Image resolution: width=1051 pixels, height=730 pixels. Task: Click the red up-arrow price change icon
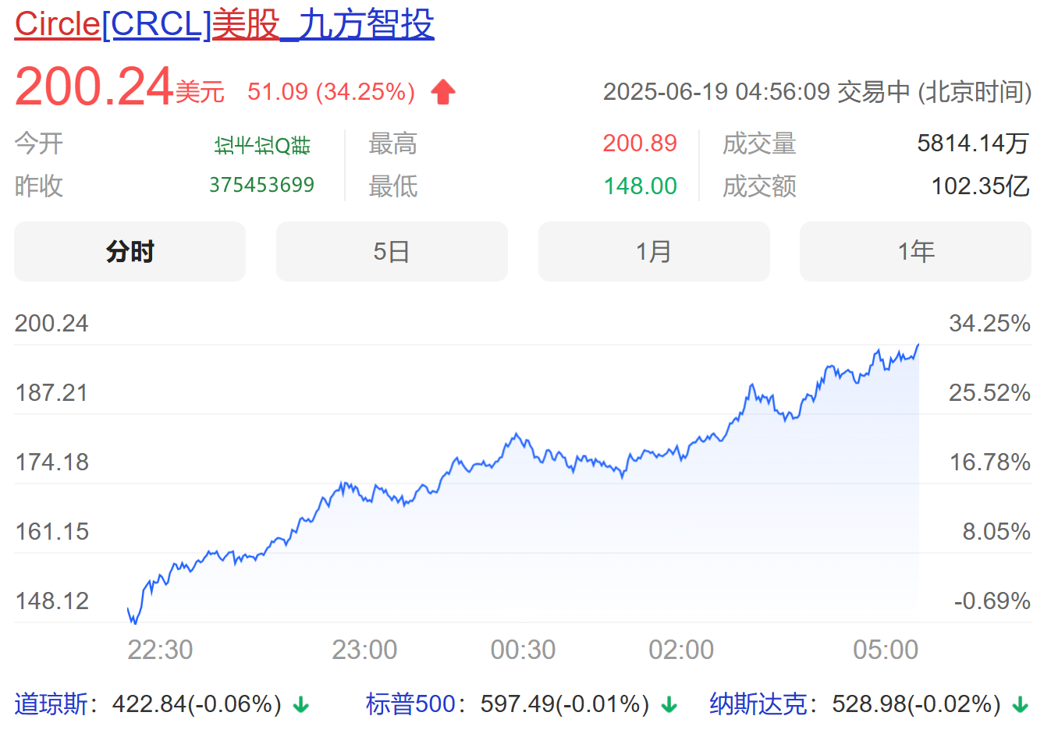point(443,92)
